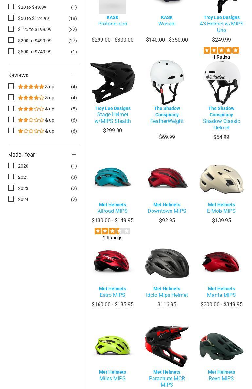
Task: Open the teal Allroad MIPS helmet image
Action: coord(113,177)
